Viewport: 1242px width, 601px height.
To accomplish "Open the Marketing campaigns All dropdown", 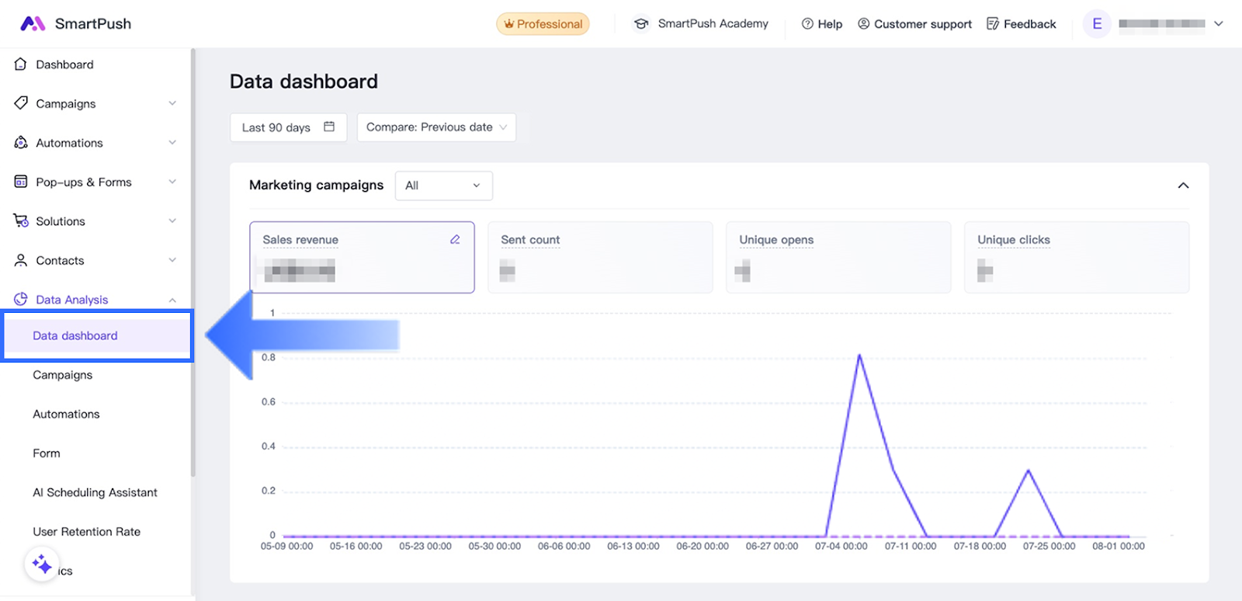I will pyautogui.click(x=443, y=186).
